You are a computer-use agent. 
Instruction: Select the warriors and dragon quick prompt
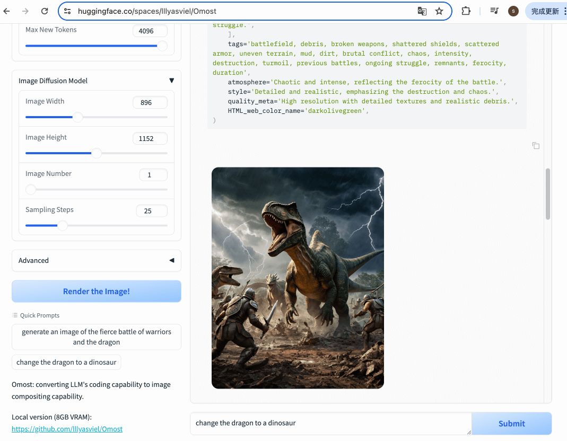click(x=97, y=337)
